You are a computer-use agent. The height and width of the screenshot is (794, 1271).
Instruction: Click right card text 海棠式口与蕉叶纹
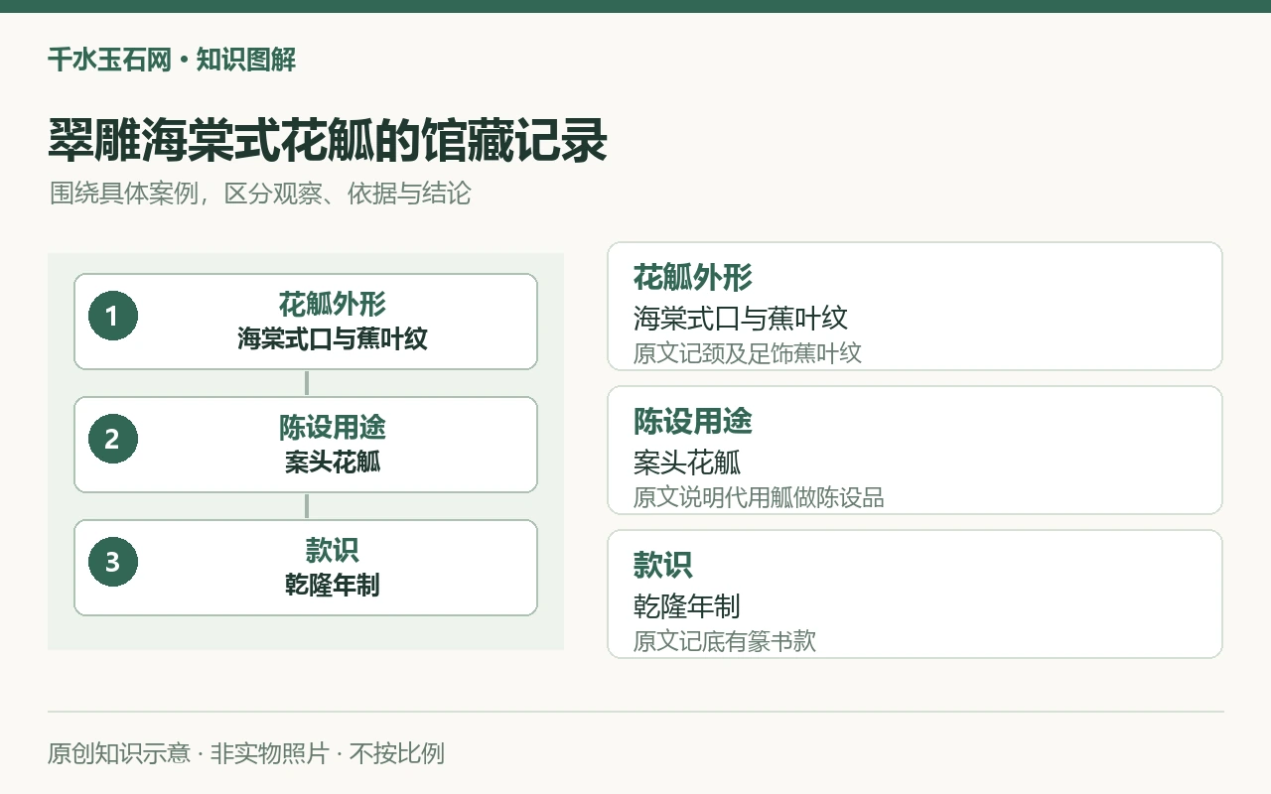741,319
